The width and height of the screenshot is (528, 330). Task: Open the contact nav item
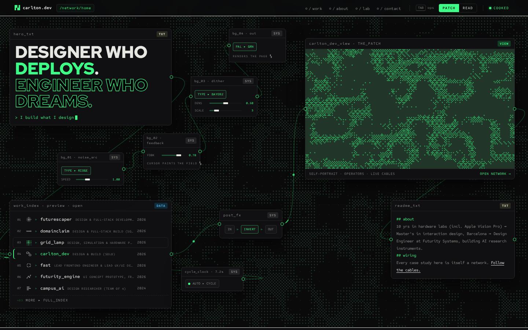[389, 8]
